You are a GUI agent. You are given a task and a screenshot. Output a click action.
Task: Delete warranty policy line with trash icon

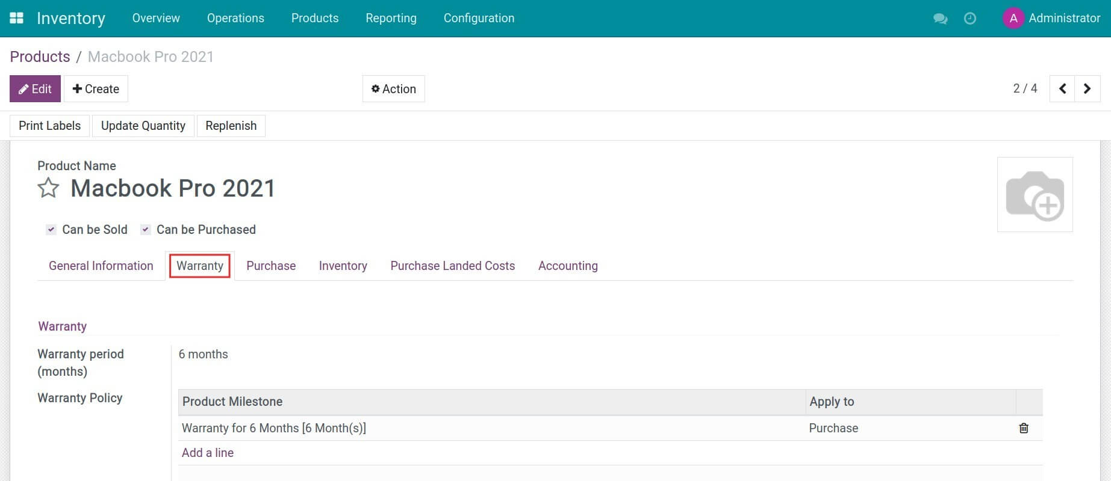pyautogui.click(x=1023, y=428)
